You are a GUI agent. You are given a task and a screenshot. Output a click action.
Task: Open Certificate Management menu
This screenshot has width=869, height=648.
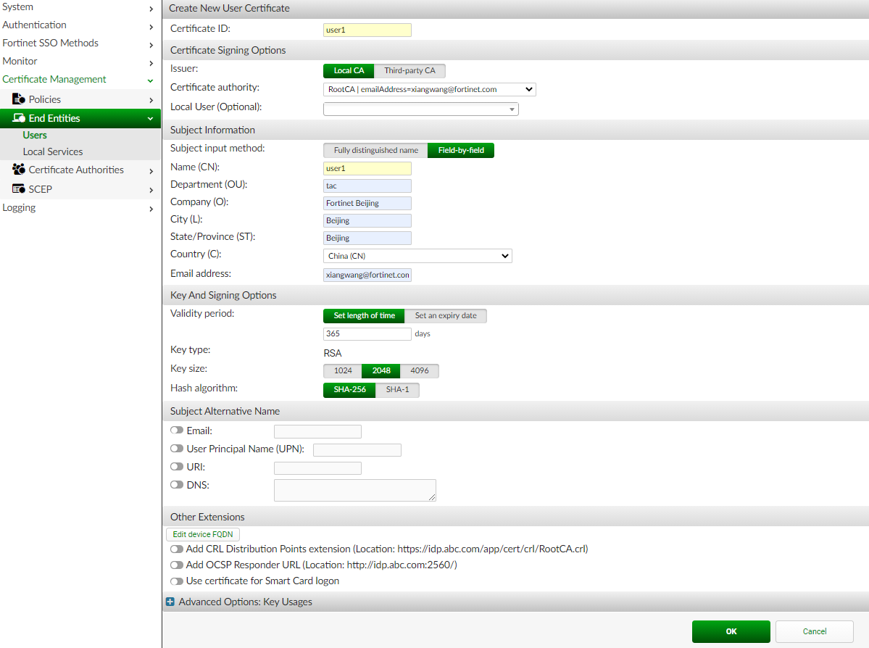[x=54, y=79]
